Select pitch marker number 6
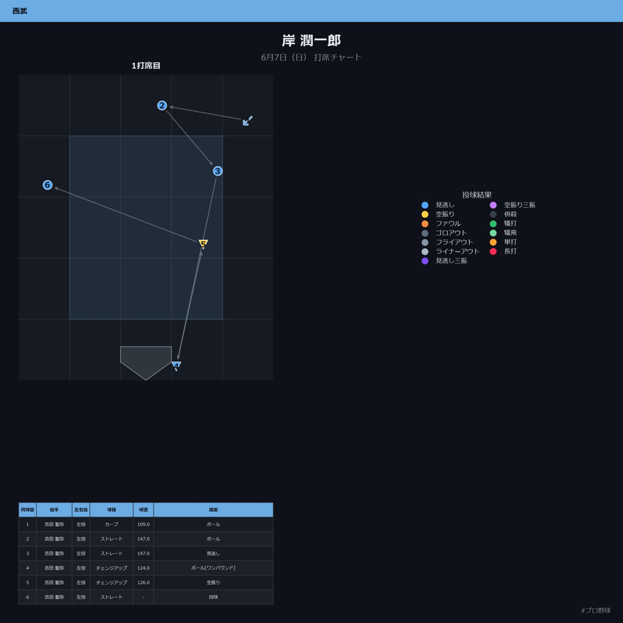Image resolution: width=623 pixels, height=623 pixels. tap(48, 185)
